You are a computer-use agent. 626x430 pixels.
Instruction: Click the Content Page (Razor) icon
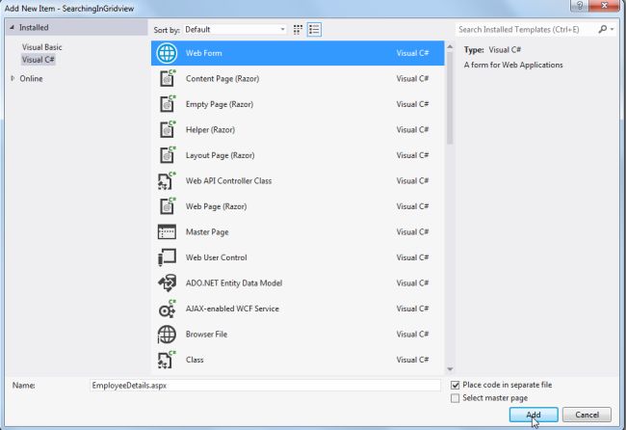pos(167,78)
